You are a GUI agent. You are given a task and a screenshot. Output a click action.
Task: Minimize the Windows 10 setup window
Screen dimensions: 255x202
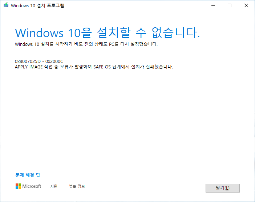tap(212, 5)
